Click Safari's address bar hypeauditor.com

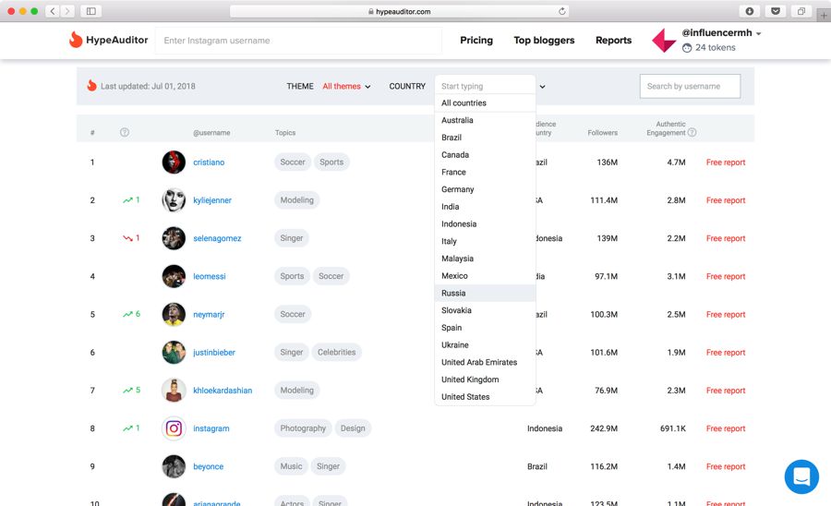[399, 11]
